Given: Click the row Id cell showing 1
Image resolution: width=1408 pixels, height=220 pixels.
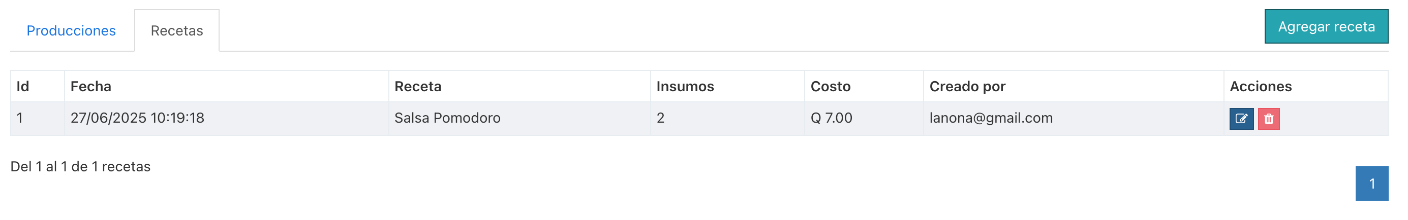Looking at the screenshot, I should (x=37, y=118).
